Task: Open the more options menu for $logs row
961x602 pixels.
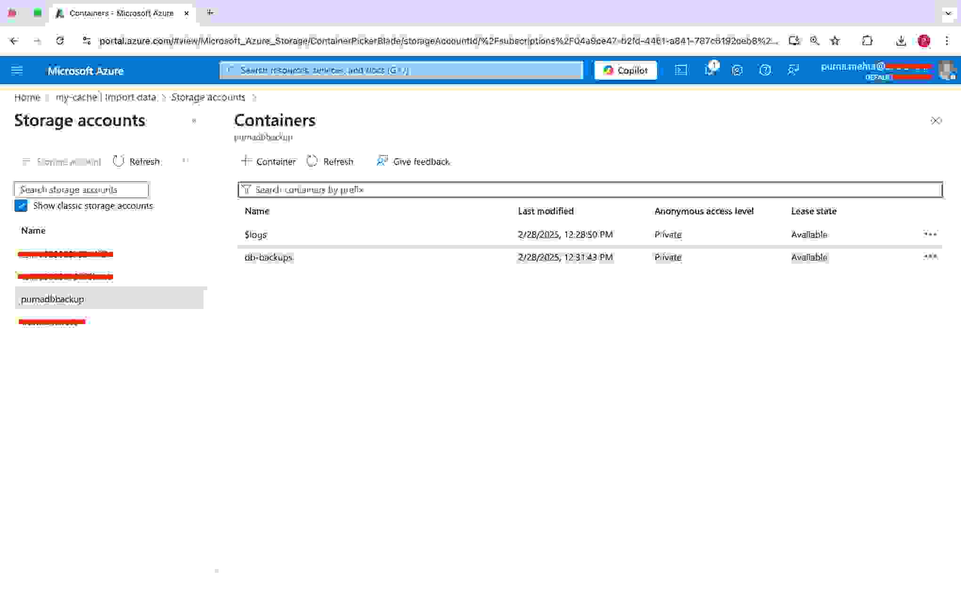Action: click(930, 234)
